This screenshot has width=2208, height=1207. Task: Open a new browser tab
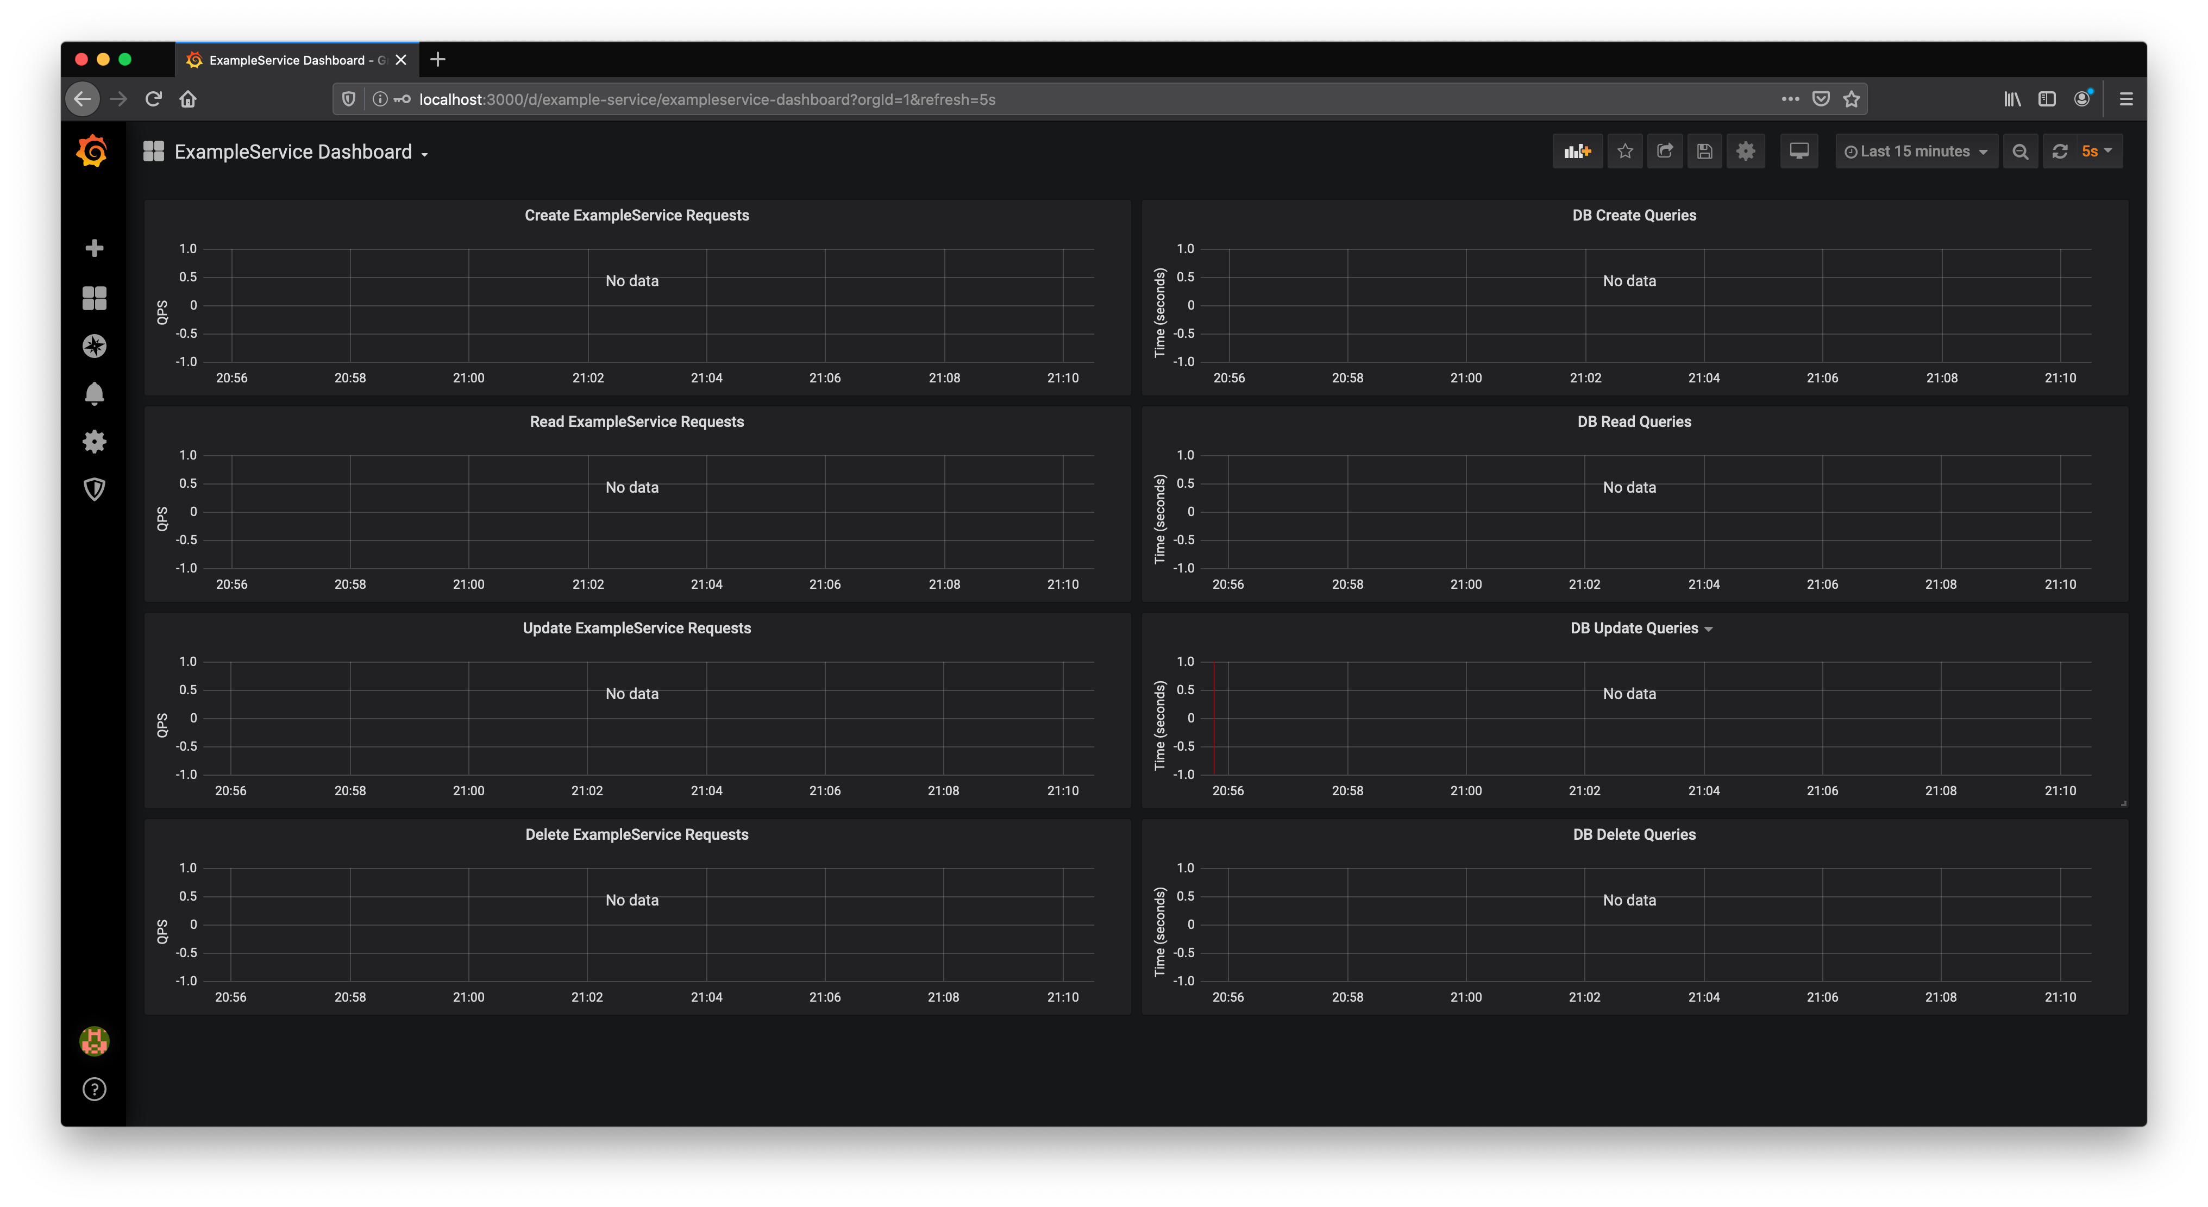pyautogui.click(x=438, y=59)
